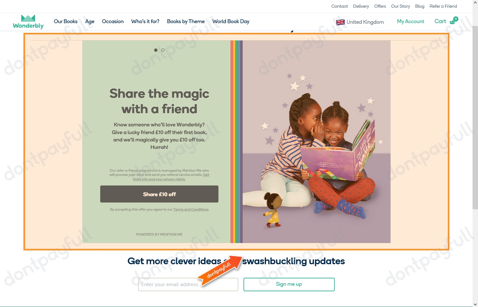Image resolution: width=478 pixels, height=307 pixels.
Task: Expand the Our Books menu
Action: pyautogui.click(x=66, y=22)
